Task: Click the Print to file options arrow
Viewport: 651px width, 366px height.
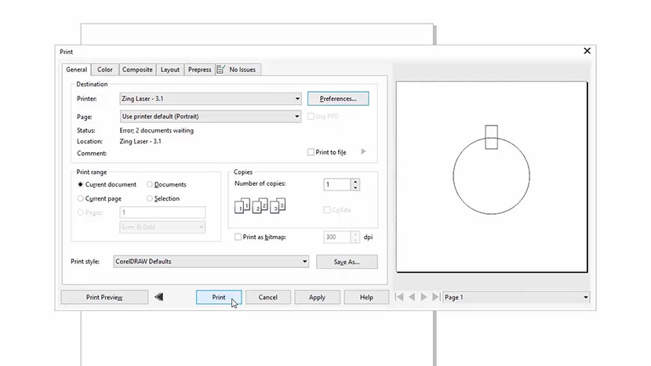Action: point(363,152)
